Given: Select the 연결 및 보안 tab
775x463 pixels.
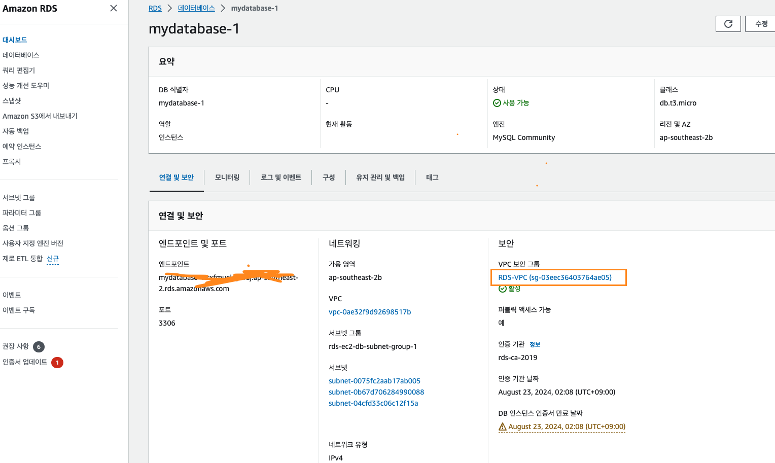Looking at the screenshot, I should [x=177, y=177].
